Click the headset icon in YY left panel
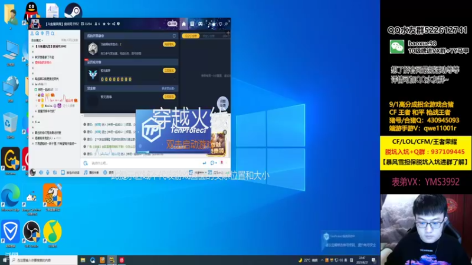 coord(37,34)
